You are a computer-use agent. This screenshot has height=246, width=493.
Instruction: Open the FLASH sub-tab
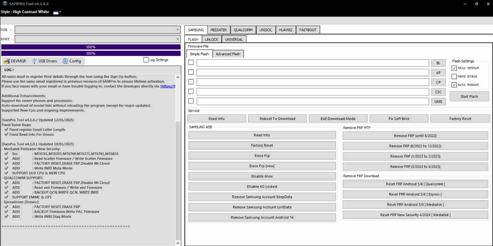pos(193,39)
